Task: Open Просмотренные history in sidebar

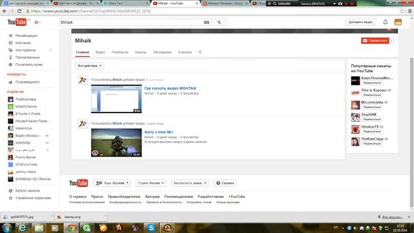Action: (x=27, y=58)
